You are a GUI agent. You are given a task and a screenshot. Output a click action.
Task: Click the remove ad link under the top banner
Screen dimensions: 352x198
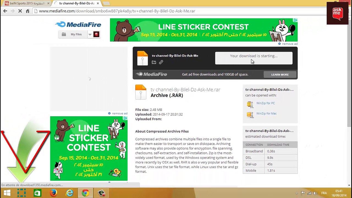pyautogui.click(x=288, y=44)
